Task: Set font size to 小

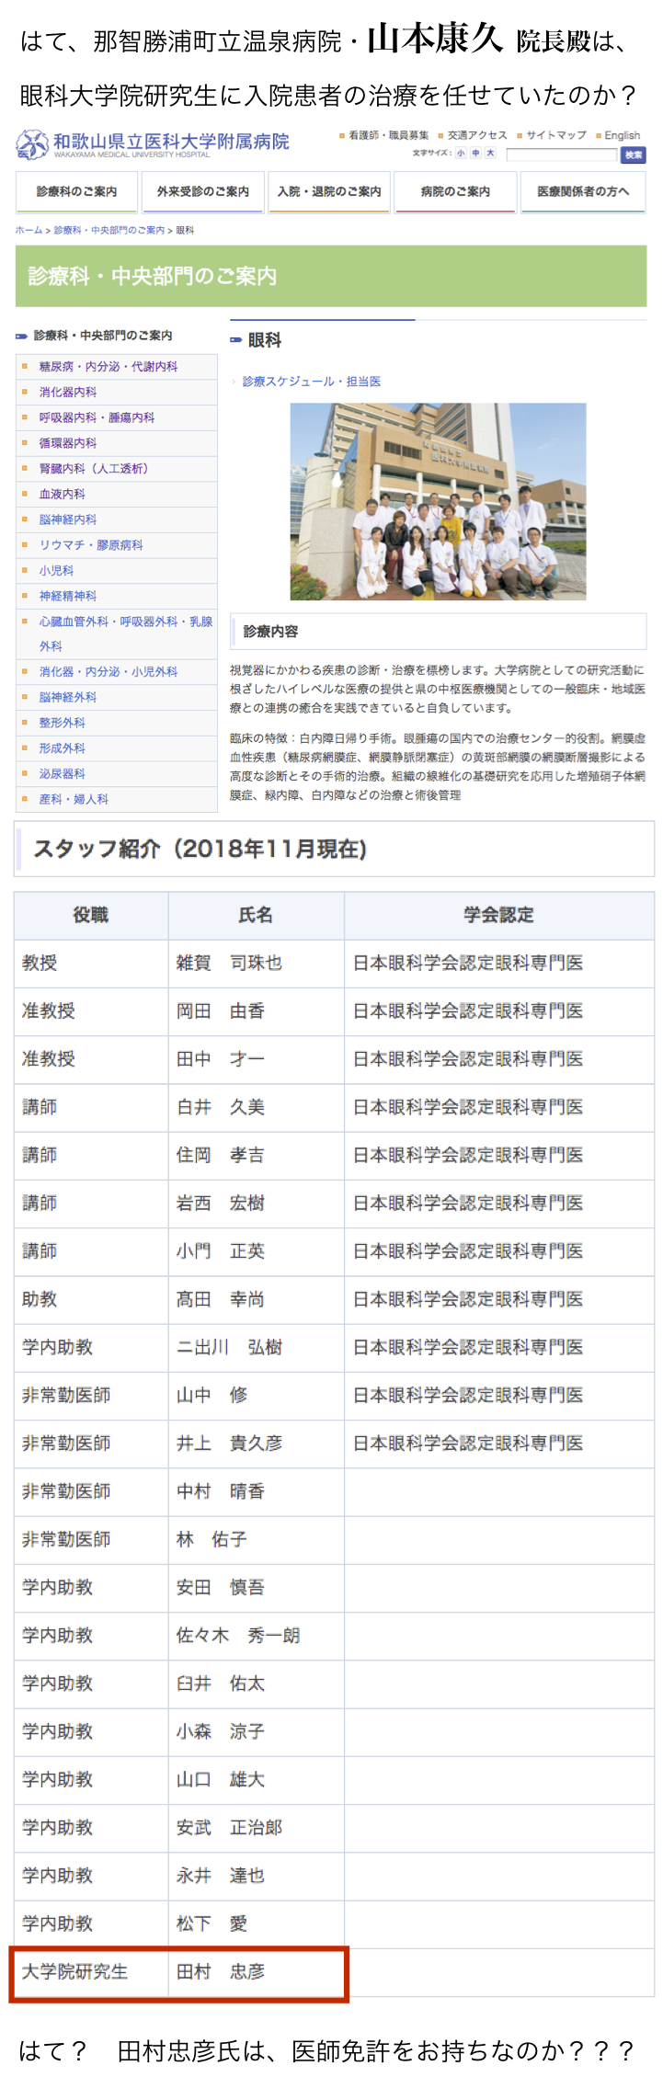Action: point(461,154)
